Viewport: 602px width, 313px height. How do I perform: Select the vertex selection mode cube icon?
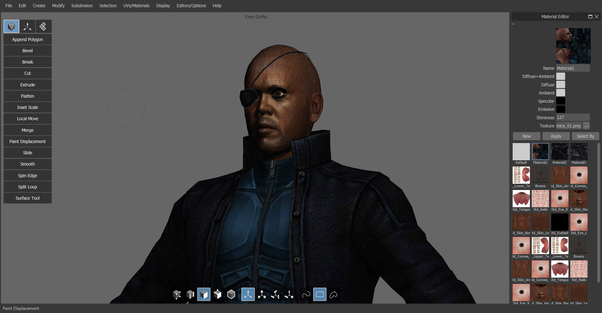177,295
